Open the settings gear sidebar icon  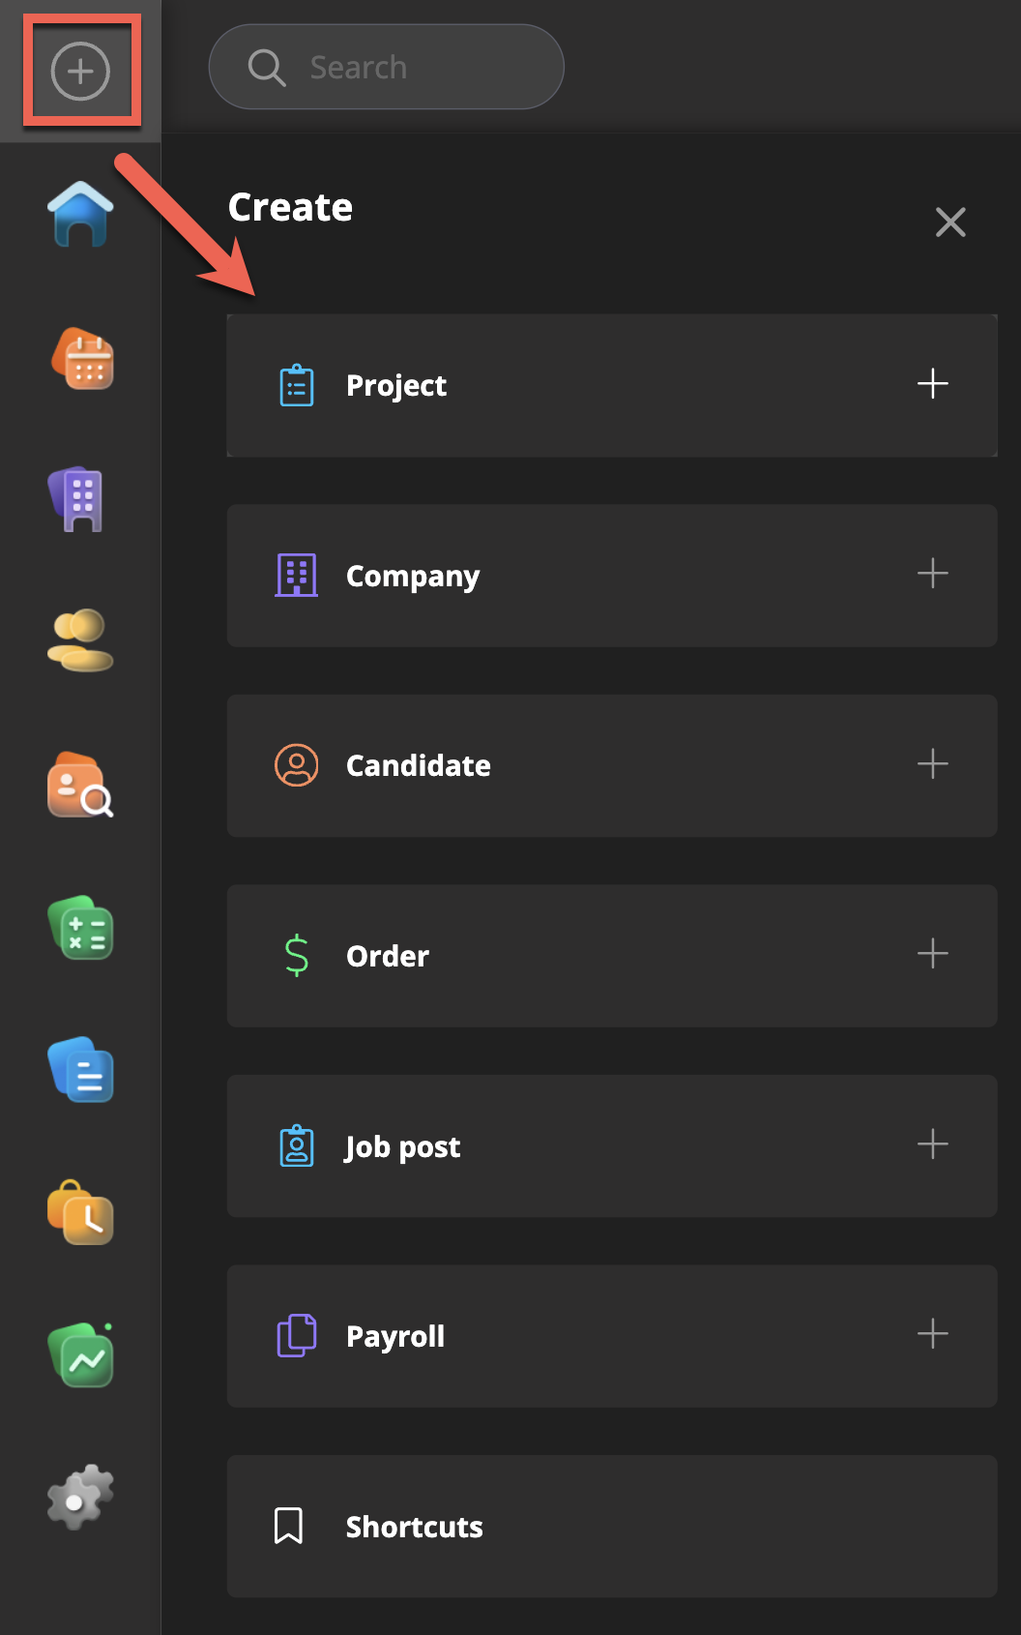(80, 1497)
